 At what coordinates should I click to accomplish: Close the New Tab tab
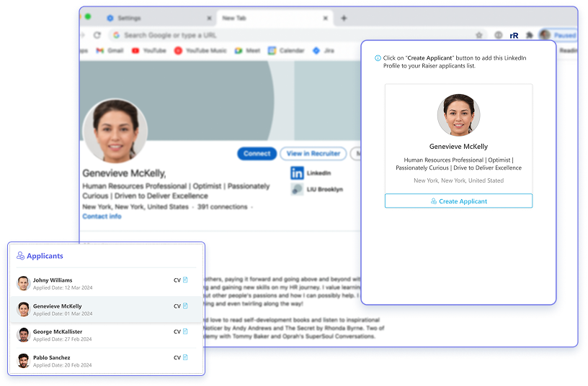pos(325,18)
